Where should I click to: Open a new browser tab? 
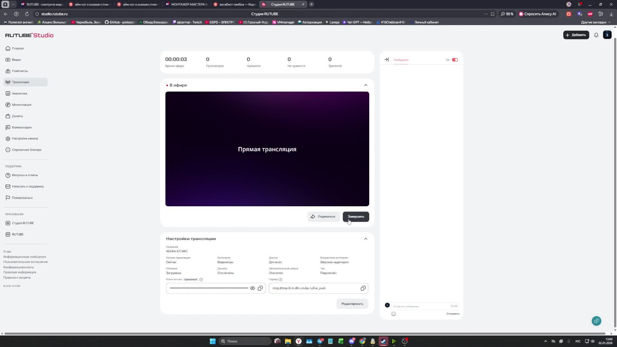311,4
